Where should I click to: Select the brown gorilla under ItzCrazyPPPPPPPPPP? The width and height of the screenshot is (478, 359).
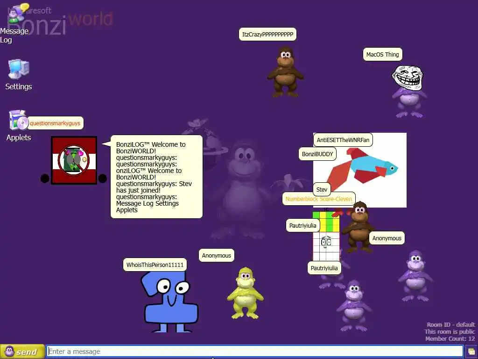[285, 72]
